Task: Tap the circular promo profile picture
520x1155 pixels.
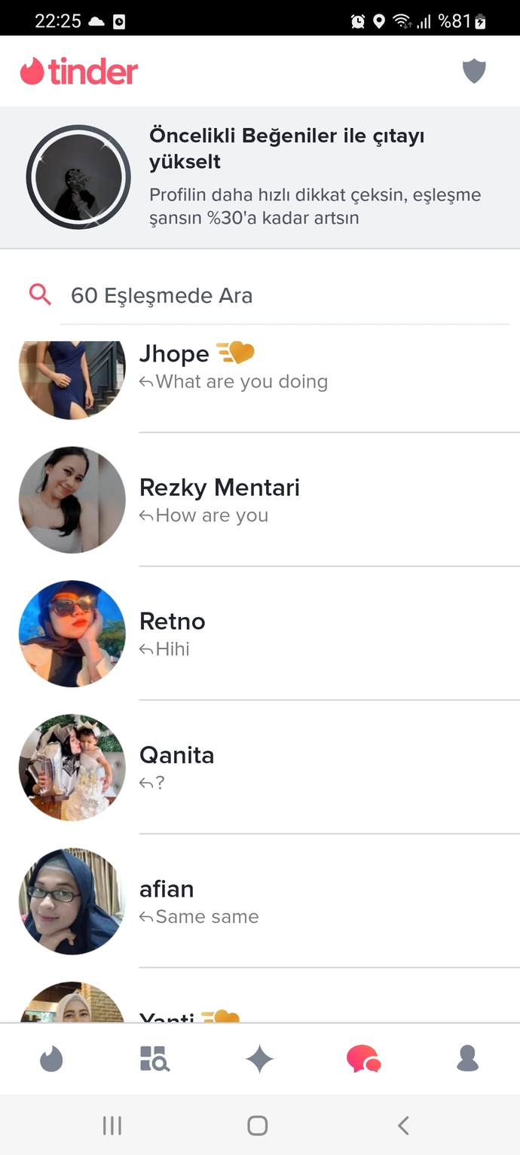Action: point(78,178)
